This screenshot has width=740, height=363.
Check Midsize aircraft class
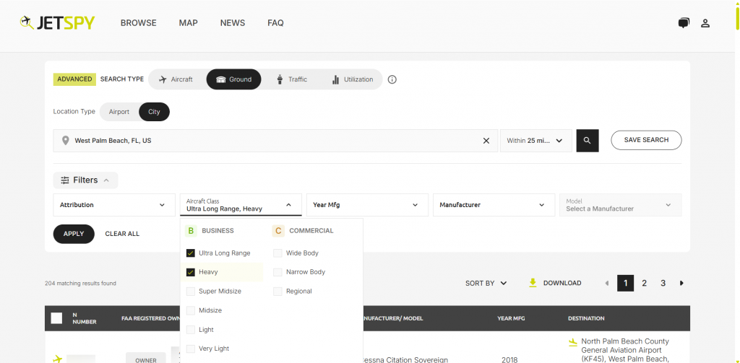(191, 310)
